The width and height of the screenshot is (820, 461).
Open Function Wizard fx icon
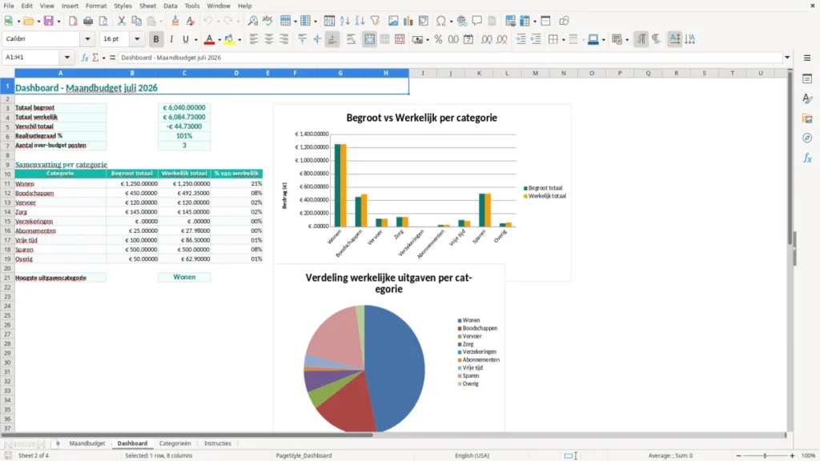85,58
